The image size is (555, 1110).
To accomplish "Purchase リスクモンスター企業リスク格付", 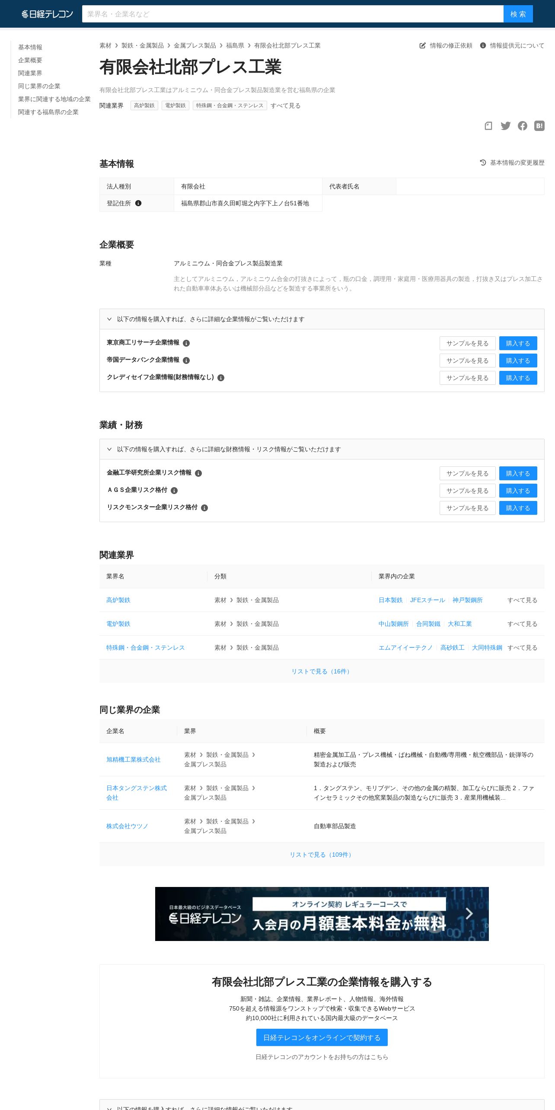I will point(518,508).
